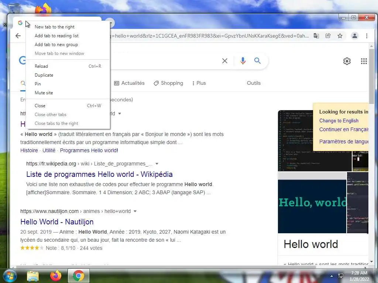Select Mute site option
Viewport: 378px width, 283px height.
pyautogui.click(x=68, y=93)
